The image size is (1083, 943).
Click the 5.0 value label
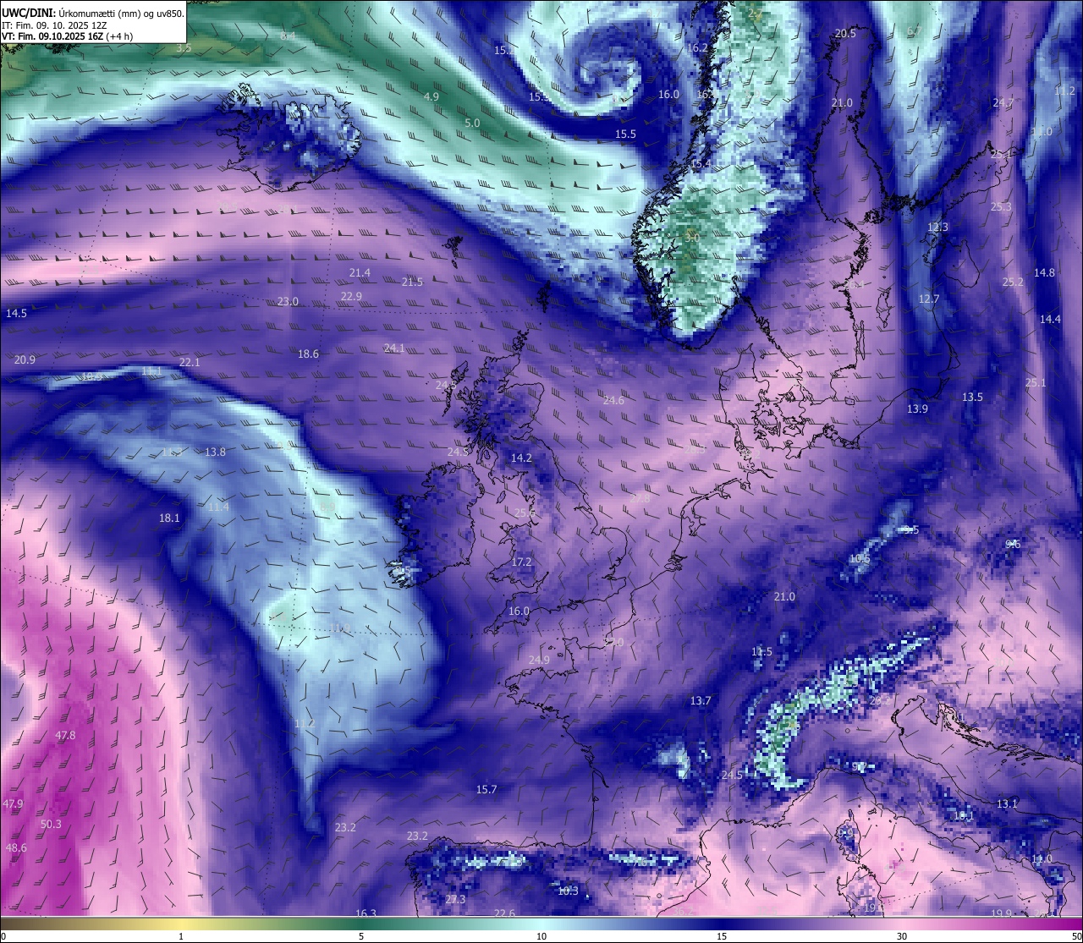pyautogui.click(x=472, y=123)
